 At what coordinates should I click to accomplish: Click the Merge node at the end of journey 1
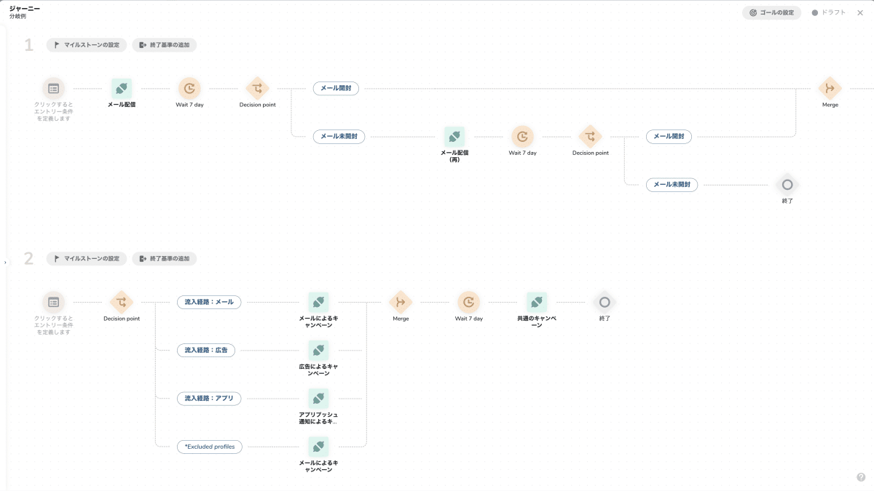tap(830, 88)
